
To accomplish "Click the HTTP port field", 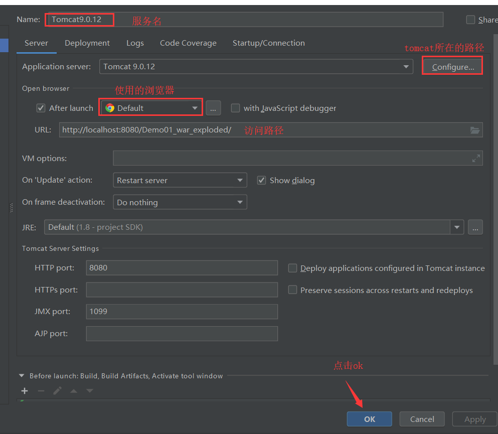I will point(182,268).
